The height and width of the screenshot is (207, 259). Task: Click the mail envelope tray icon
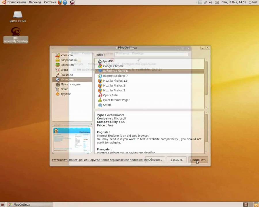(x=217, y=2)
